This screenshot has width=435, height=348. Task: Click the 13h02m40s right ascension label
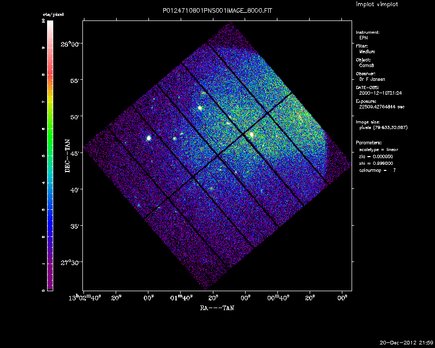tap(84, 298)
